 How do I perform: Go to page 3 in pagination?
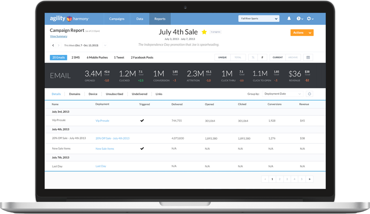click(x=287, y=179)
